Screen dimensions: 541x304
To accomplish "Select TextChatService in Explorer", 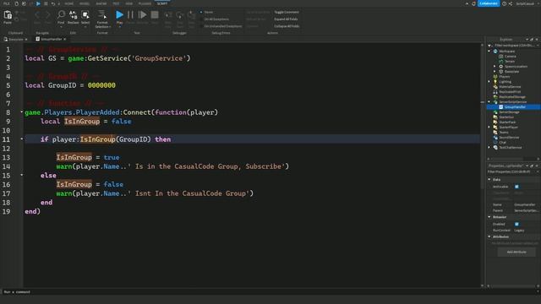I will pos(510,148).
